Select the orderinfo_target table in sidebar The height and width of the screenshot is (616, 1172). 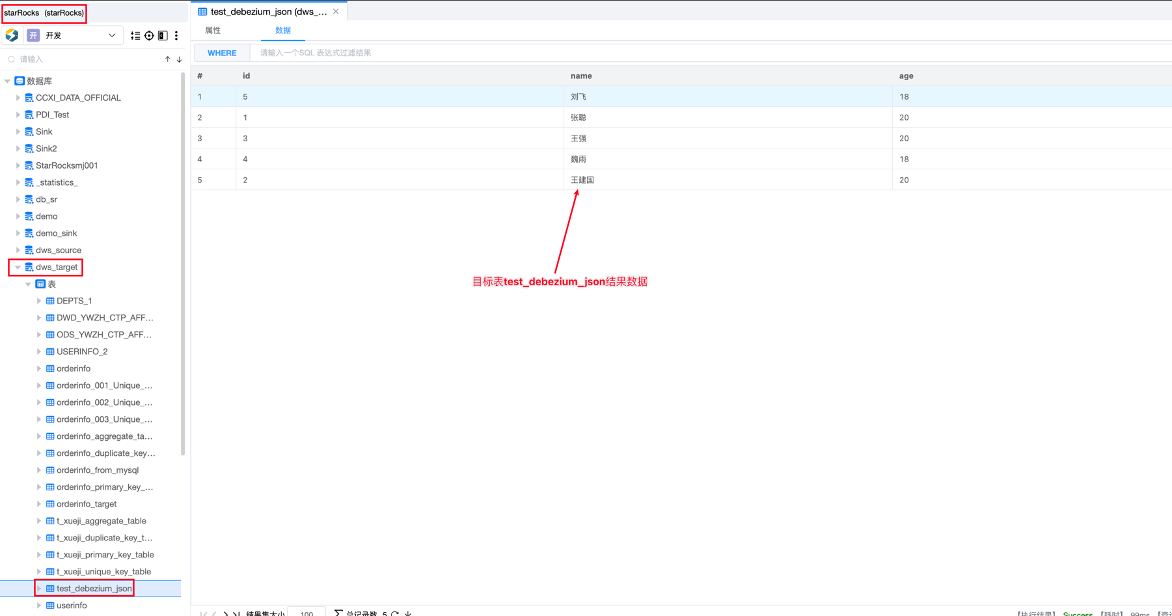pyautogui.click(x=87, y=503)
